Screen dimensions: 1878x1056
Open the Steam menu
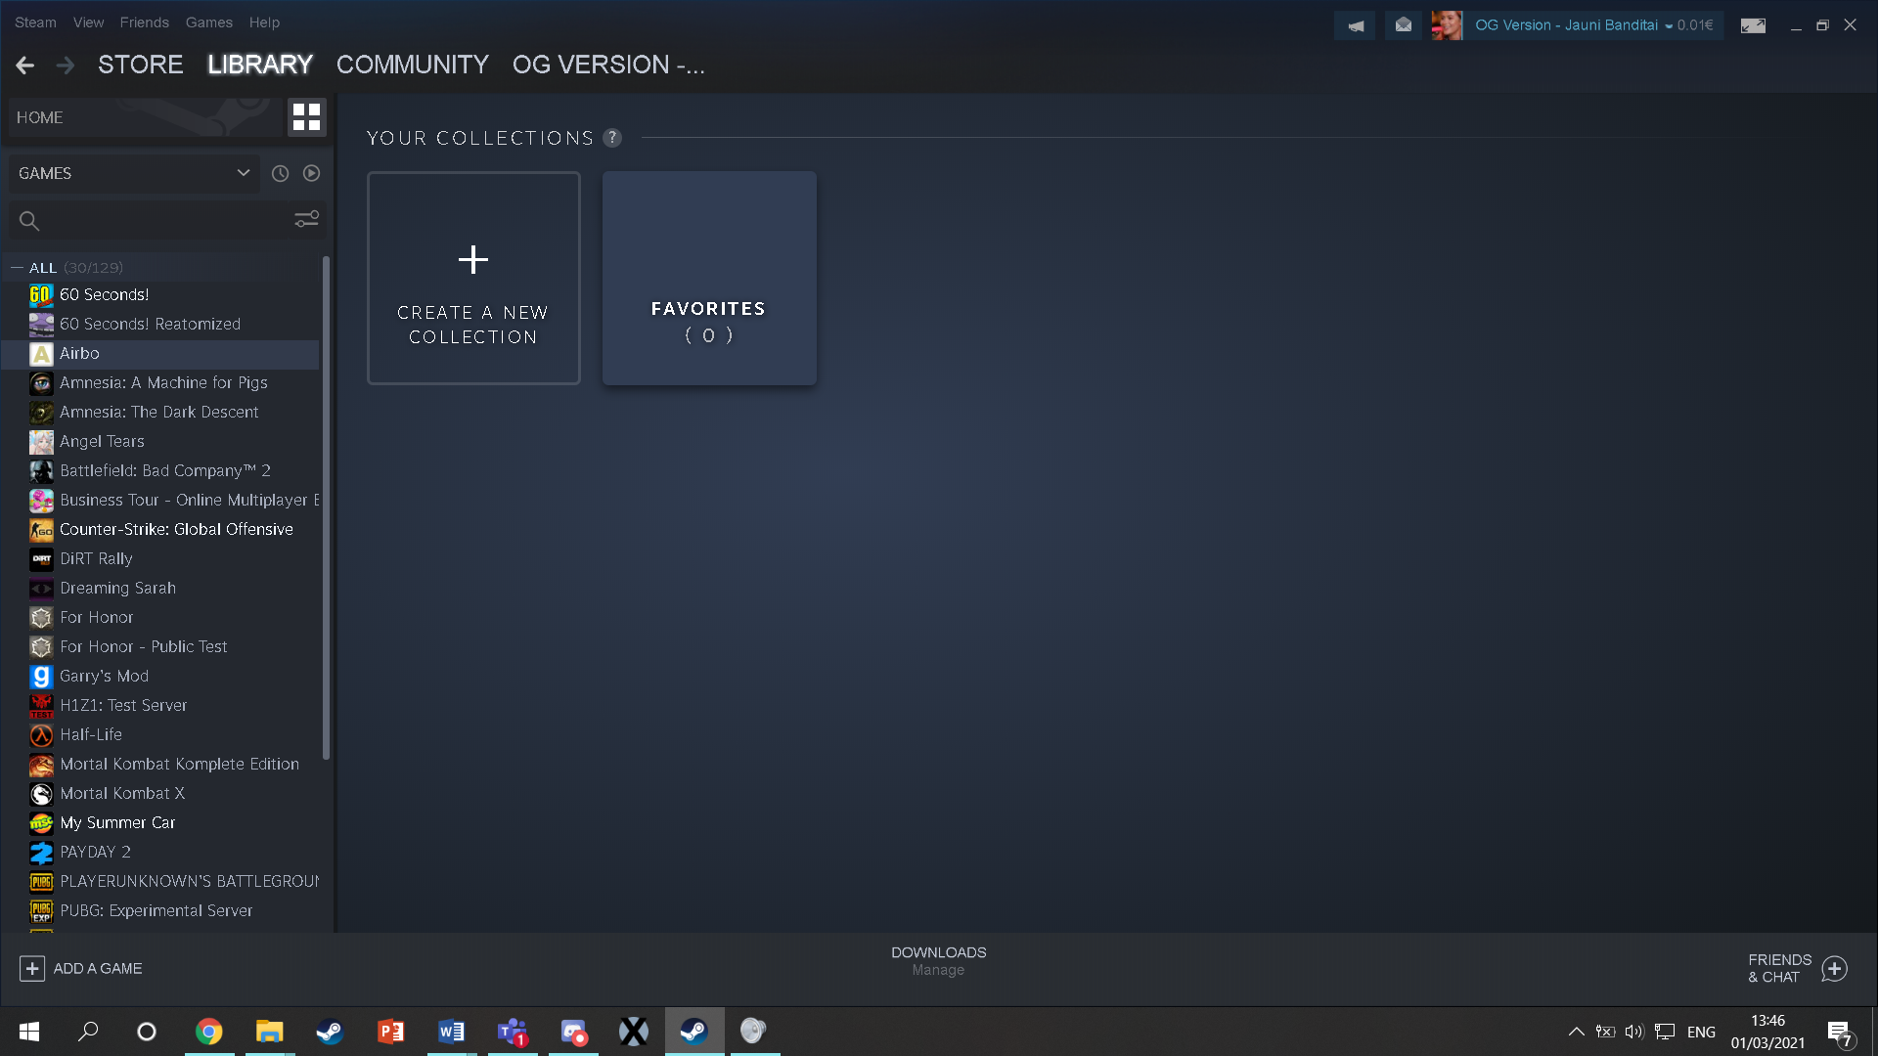[35, 22]
